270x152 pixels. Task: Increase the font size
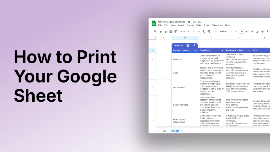pyautogui.click(x=246, y=32)
